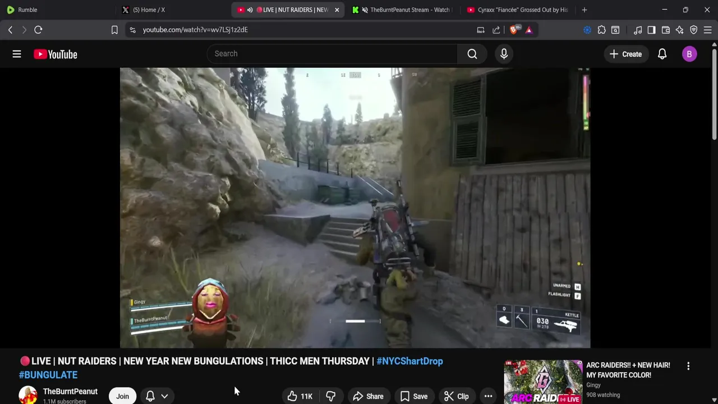Screen dimensions: 718x404
Task: View site information in address bar
Action: point(132,30)
